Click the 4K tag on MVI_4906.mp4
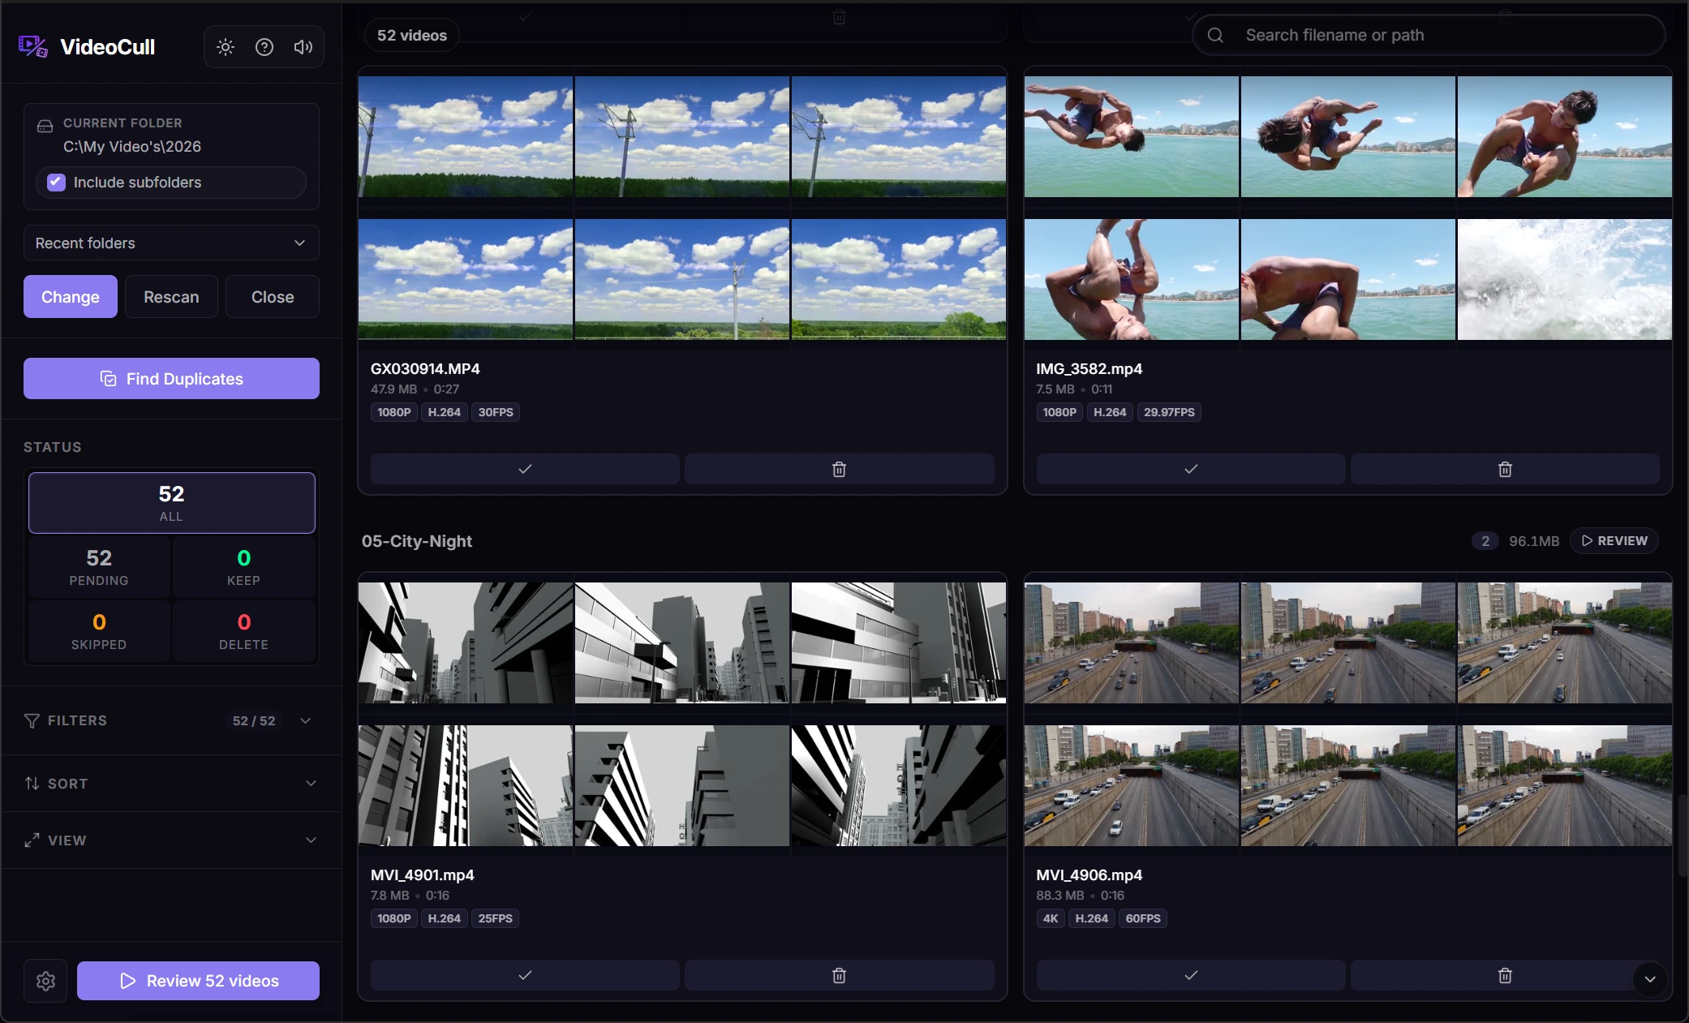 pyautogui.click(x=1051, y=918)
